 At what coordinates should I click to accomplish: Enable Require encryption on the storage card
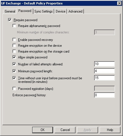[x=14, y=51]
